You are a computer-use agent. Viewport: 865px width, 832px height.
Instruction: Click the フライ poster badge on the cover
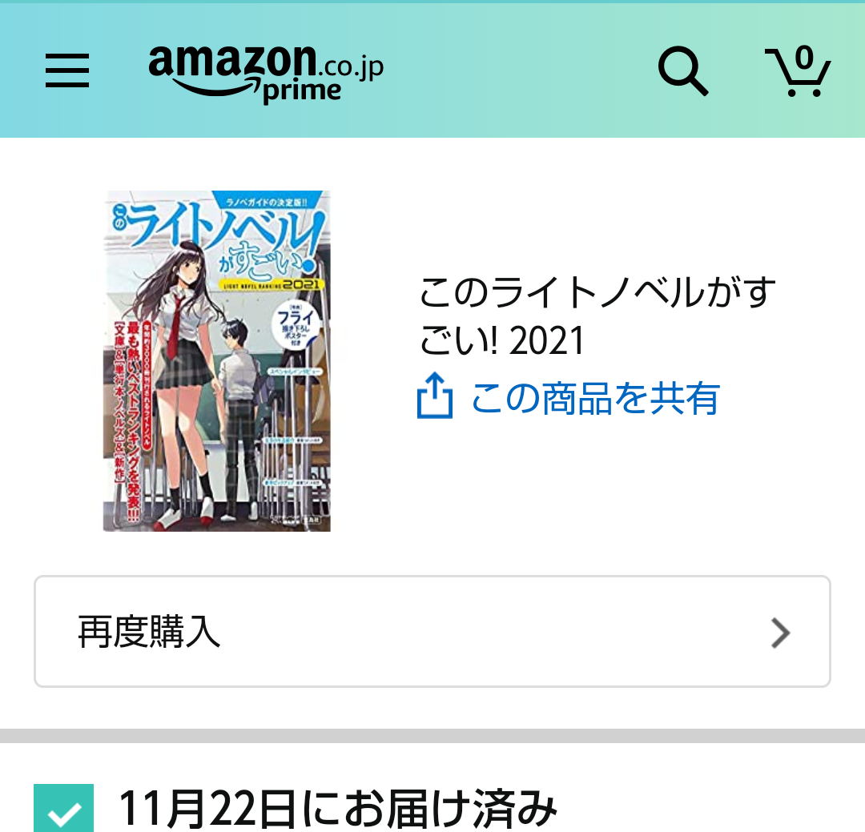pyautogui.click(x=296, y=325)
